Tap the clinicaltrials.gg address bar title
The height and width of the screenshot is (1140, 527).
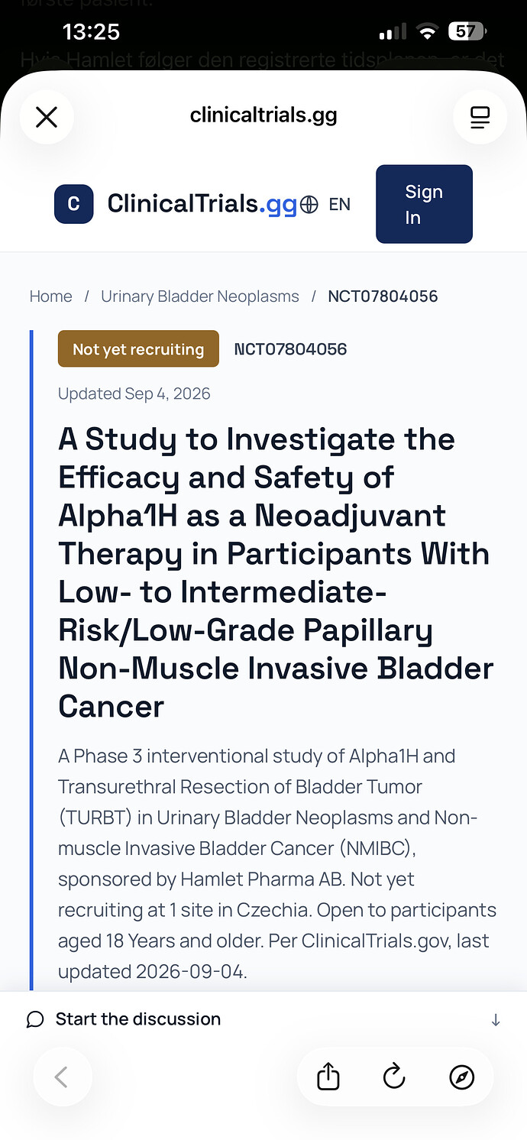click(x=263, y=116)
